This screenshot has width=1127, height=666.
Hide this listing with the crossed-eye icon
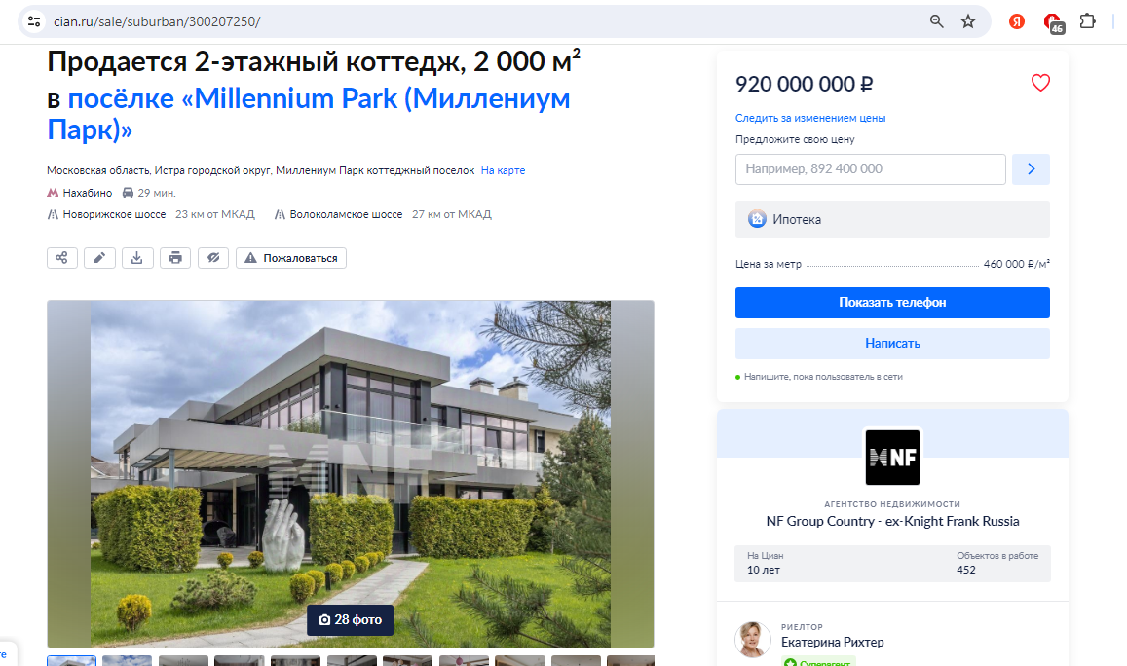(x=213, y=258)
